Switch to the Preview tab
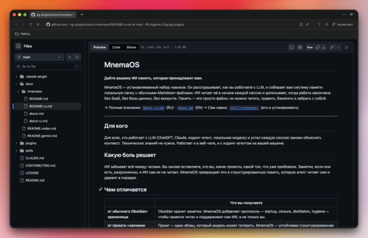This screenshot has width=368, height=238. coord(99,47)
